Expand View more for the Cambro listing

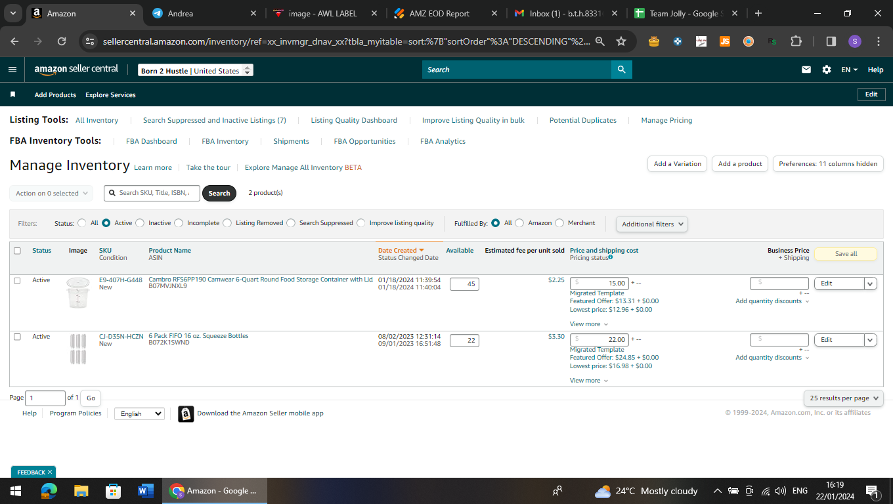(x=589, y=324)
